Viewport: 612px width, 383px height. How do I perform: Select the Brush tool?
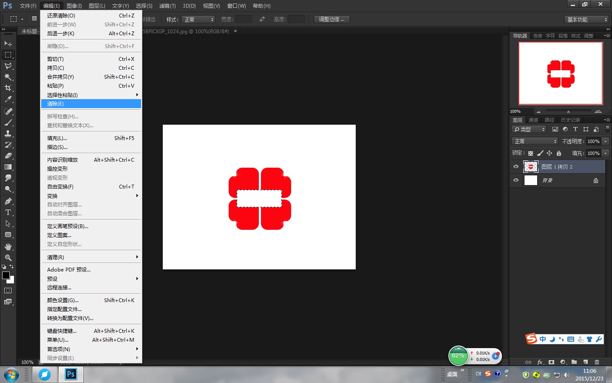click(8, 123)
